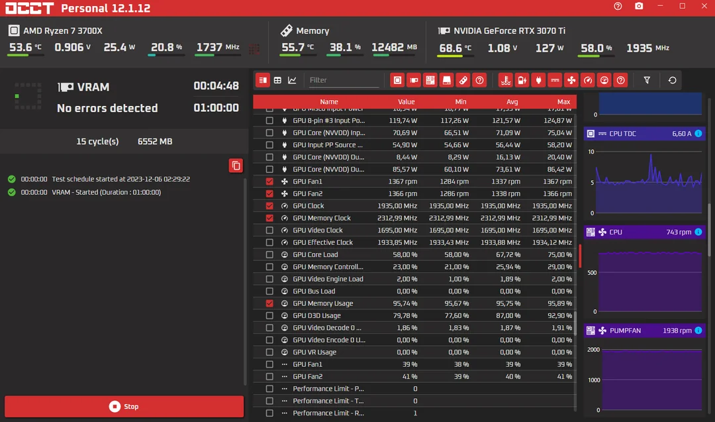Click the CPU hardware filter icon

point(397,80)
